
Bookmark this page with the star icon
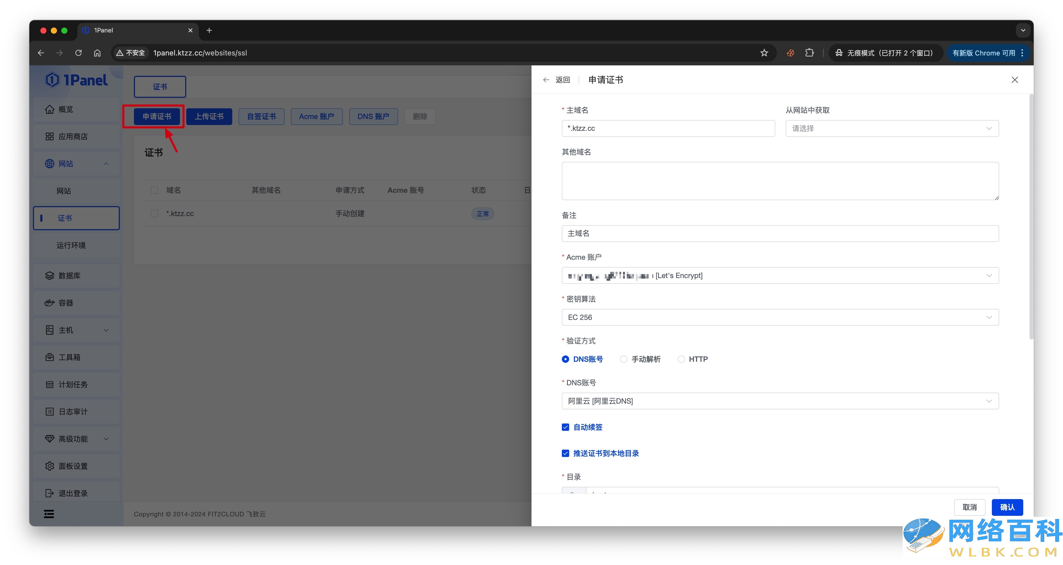pyautogui.click(x=764, y=53)
